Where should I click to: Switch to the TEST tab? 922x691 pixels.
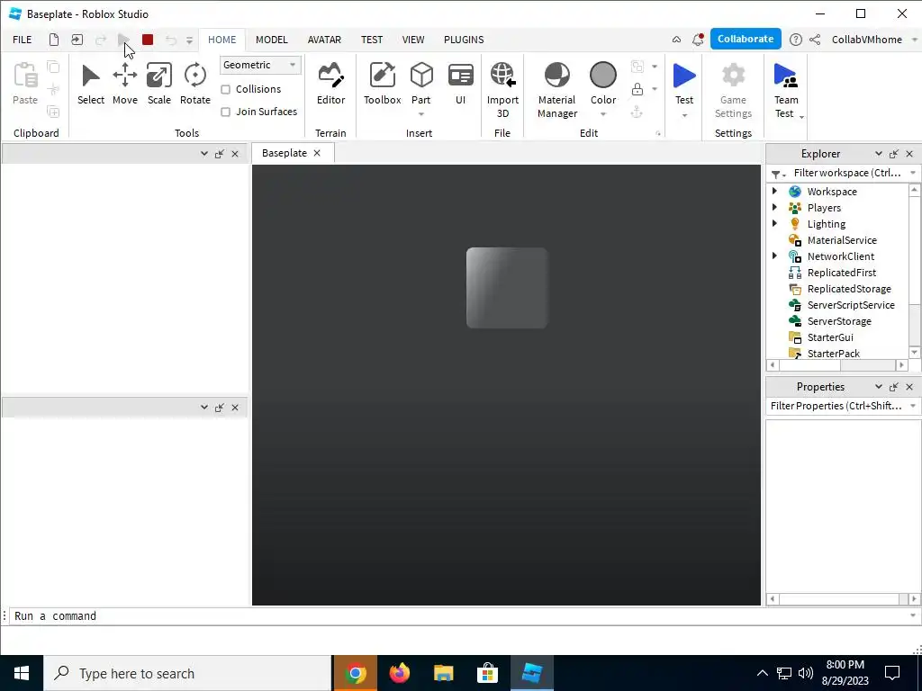click(x=372, y=40)
